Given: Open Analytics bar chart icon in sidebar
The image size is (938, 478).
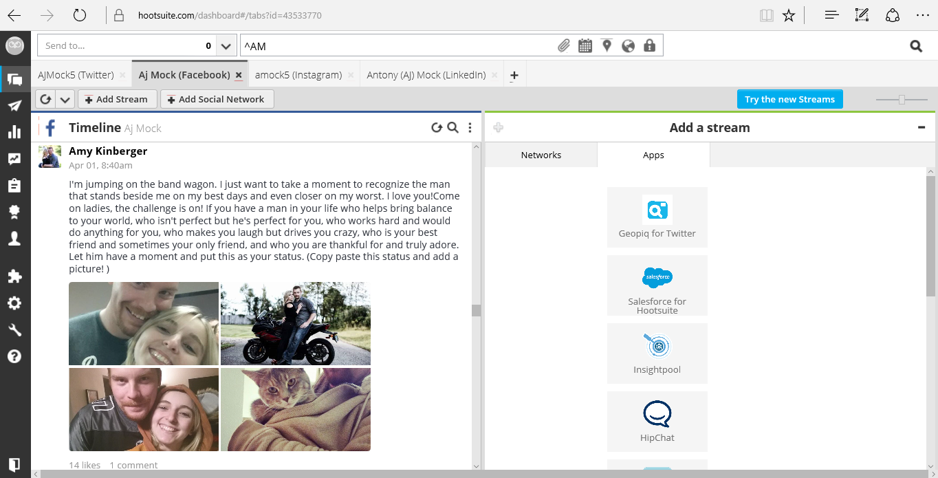Looking at the screenshot, I should pos(14,132).
